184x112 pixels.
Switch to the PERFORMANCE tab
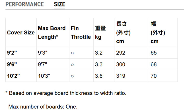[x=25, y=4]
